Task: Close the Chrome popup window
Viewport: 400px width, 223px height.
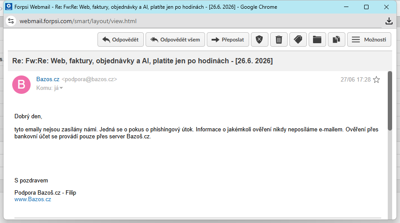Action: [386, 7]
